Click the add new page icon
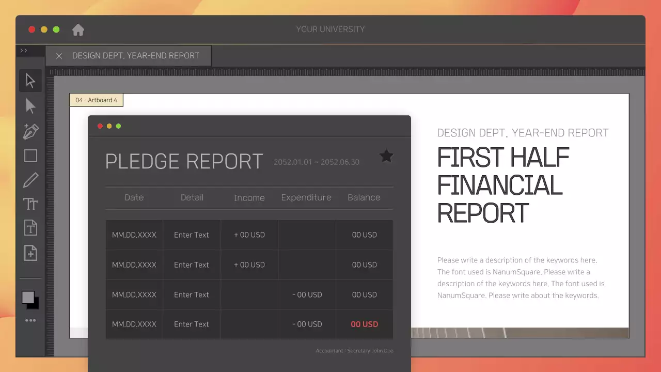Viewport: 661px width, 372px height. tap(30, 253)
